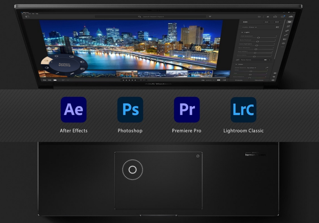Image resolution: width=319 pixels, height=223 pixels.
Task: Open the Photoshop app icon
Action: [130, 110]
